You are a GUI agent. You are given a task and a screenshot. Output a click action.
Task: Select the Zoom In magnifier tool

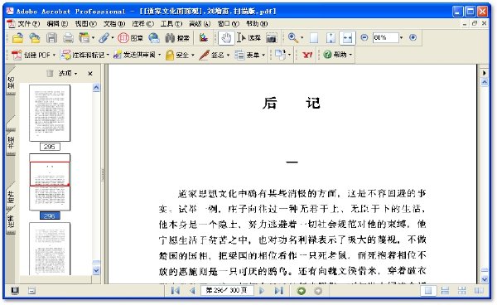click(292, 38)
